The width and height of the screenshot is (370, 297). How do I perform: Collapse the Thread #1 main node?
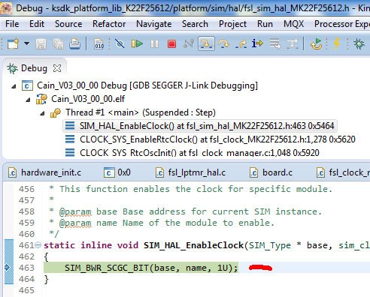[42, 113]
